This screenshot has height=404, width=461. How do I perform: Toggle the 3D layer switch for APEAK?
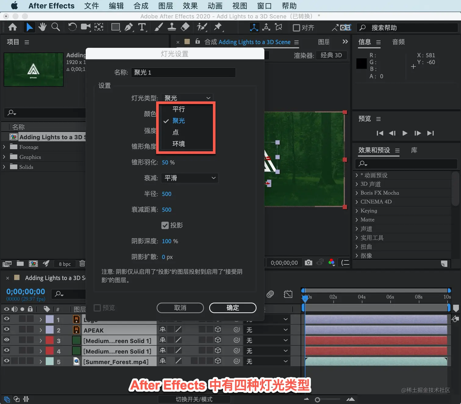point(218,329)
